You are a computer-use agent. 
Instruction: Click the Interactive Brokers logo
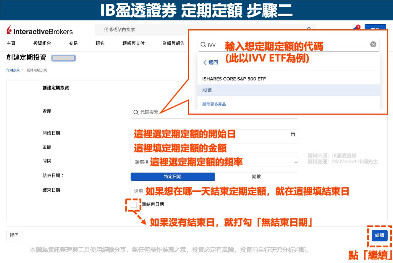(40, 30)
